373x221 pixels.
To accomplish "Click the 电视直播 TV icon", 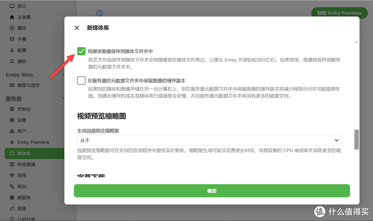I will coord(12,164).
